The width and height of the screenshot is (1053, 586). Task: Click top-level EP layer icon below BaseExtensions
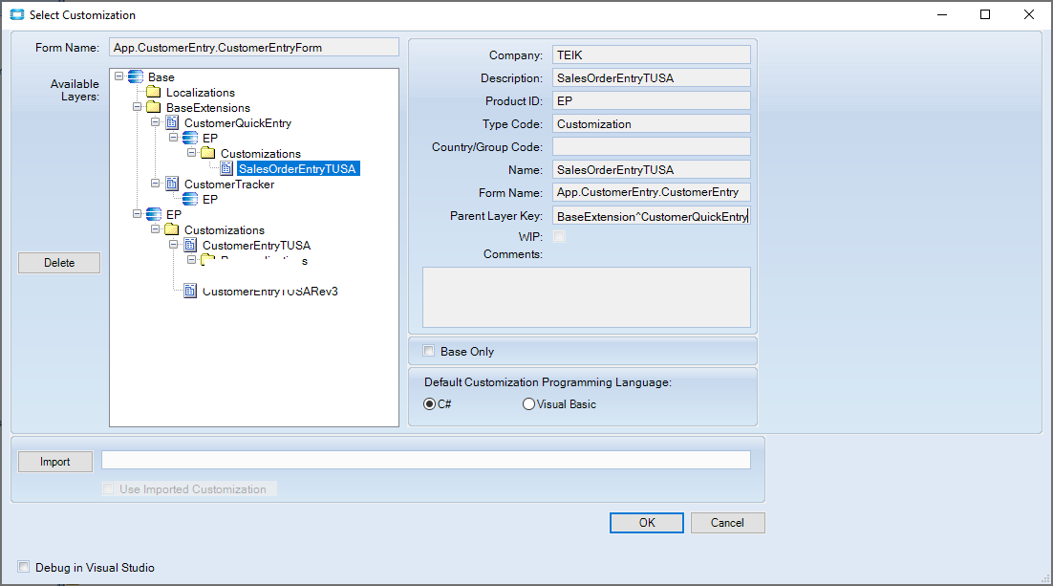(x=153, y=214)
